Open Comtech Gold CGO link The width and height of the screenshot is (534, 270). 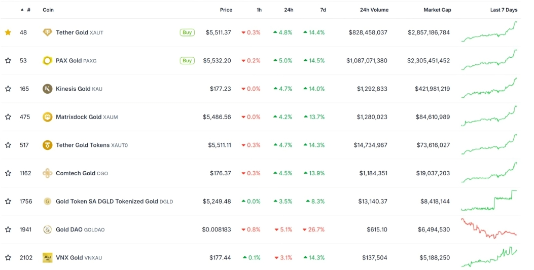tap(82, 173)
